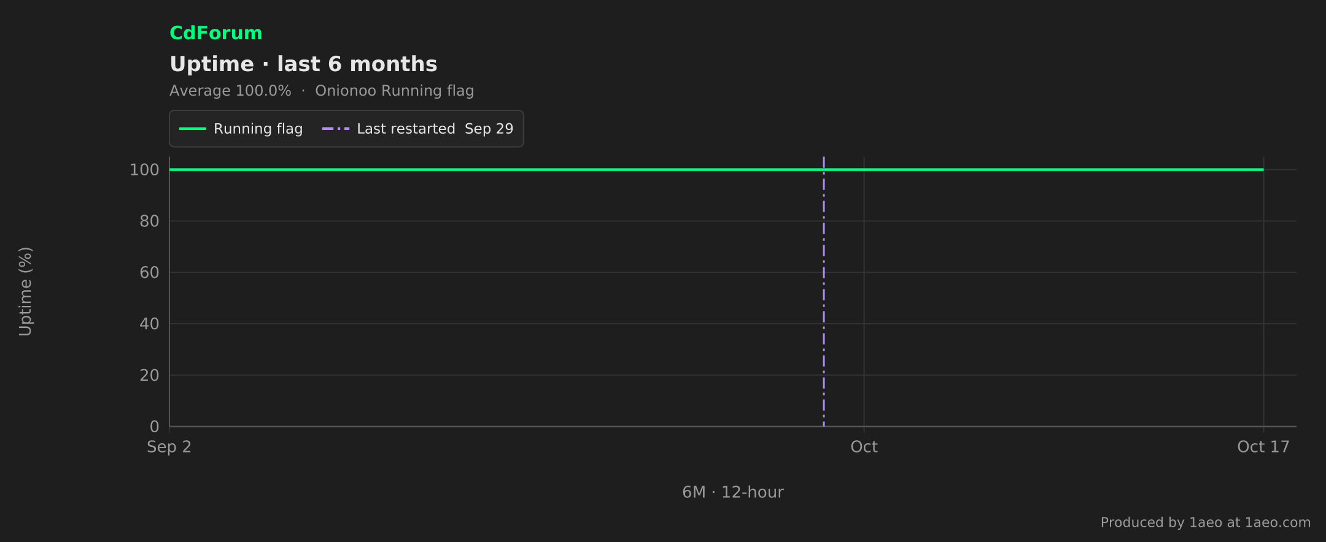1326x542 pixels.
Task: Click the CdForum relay name
Action: (215, 33)
